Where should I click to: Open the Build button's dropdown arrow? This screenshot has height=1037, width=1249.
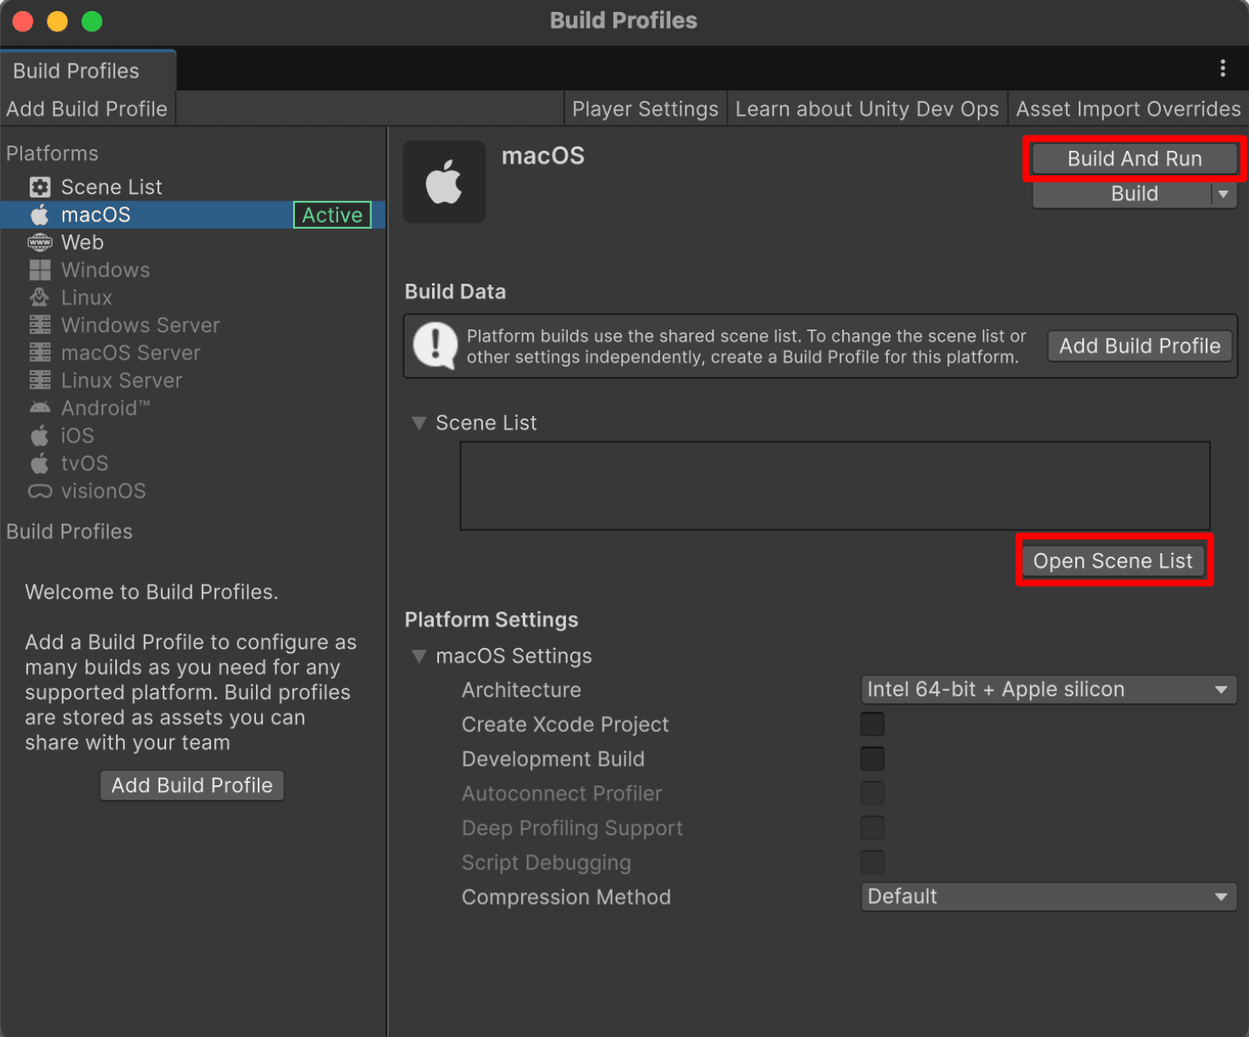point(1224,194)
